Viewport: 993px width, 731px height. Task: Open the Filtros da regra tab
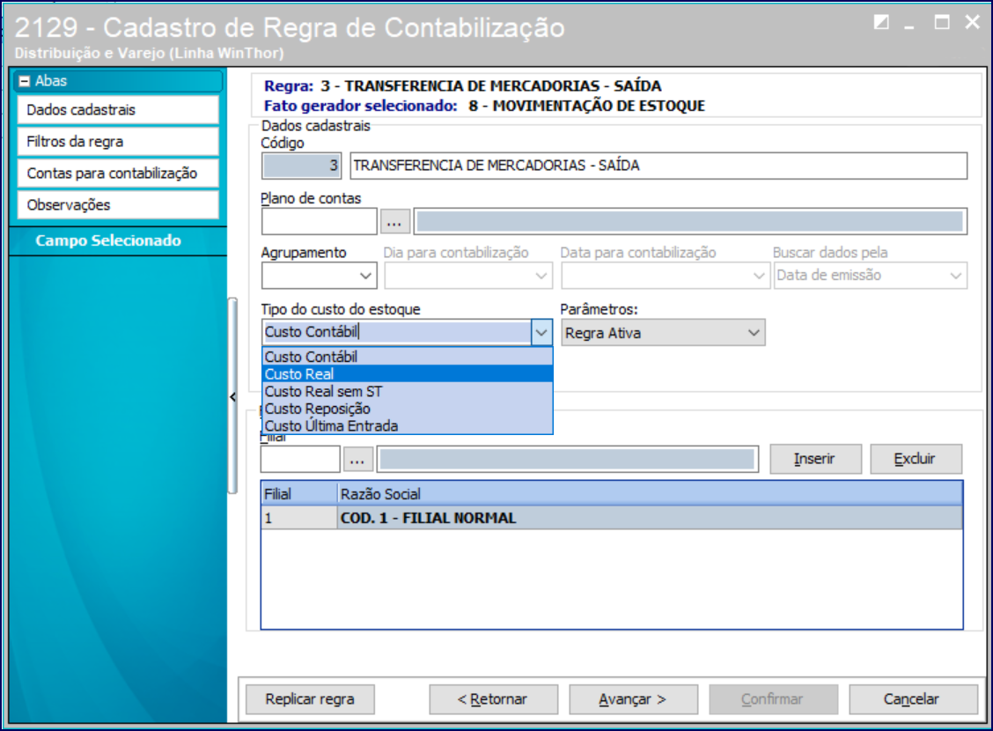coord(118,141)
